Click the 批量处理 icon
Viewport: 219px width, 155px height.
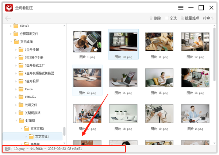click(182, 18)
